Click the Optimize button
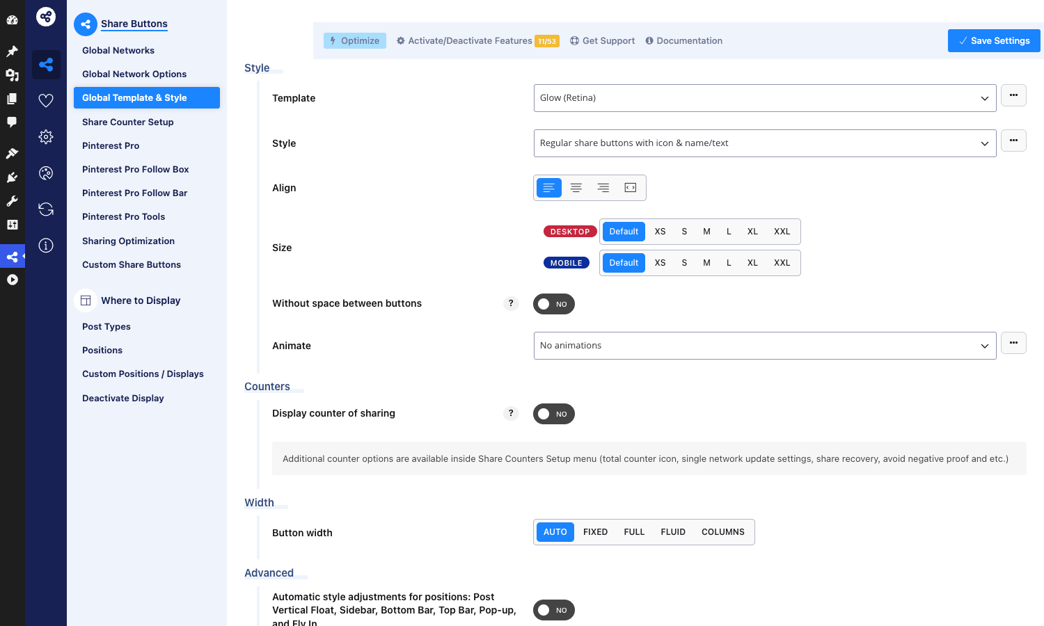The width and height of the screenshot is (1044, 626). tap(355, 40)
